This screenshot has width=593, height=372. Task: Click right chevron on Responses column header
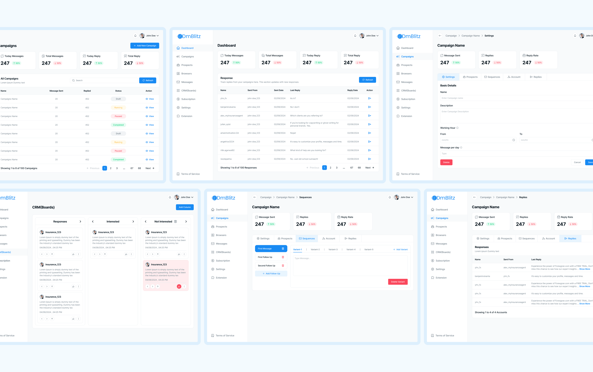pos(80,221)
